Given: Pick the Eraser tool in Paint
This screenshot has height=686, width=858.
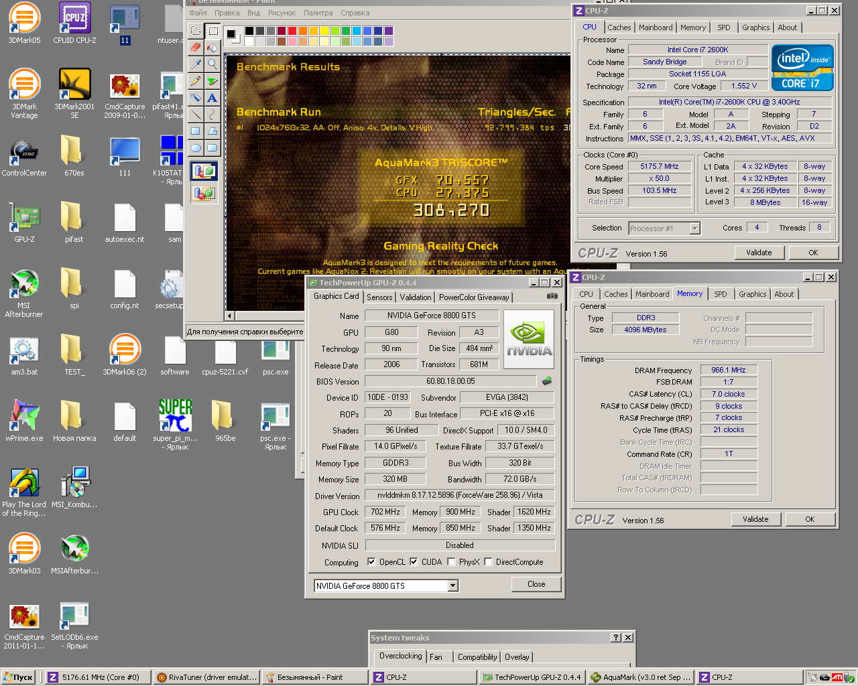Looking at the screenshot, I should tap(196, 48).
